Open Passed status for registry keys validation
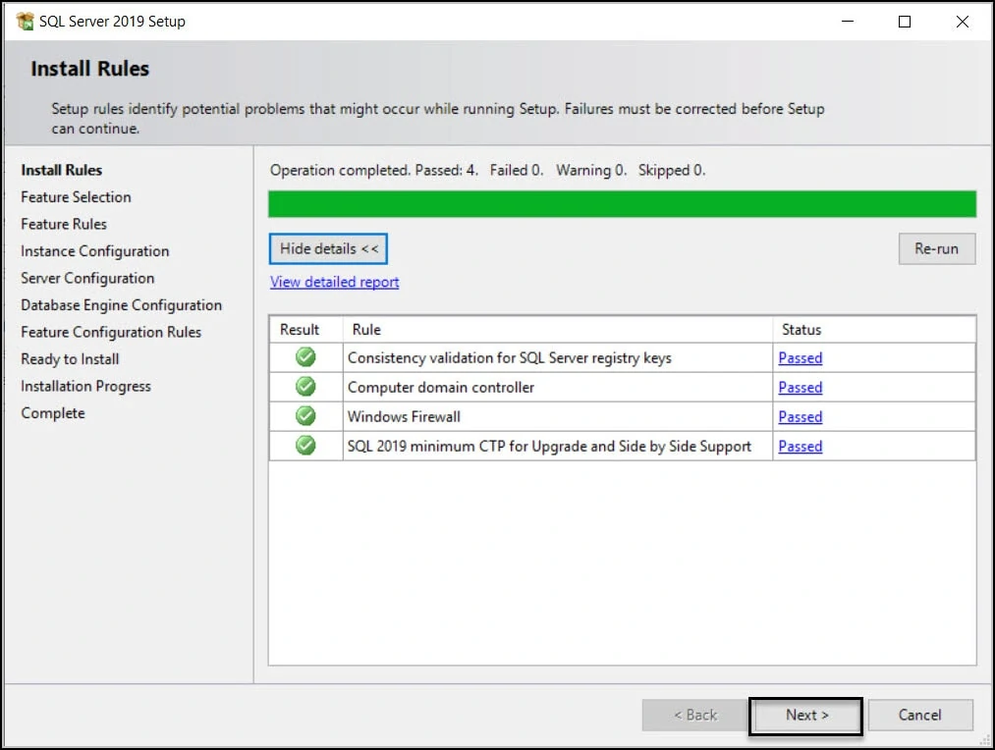Screen dimensions: 995x750 801,357
